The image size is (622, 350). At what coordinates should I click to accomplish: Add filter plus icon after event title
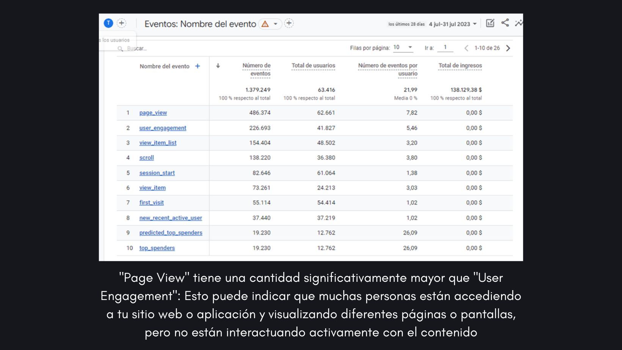[289, 23]
